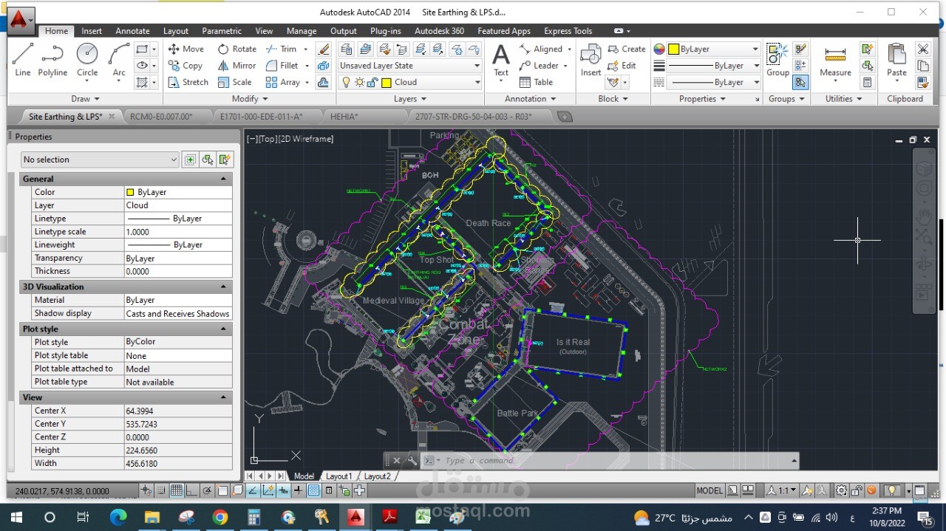Activate the Stretch command

click(188, 82)
